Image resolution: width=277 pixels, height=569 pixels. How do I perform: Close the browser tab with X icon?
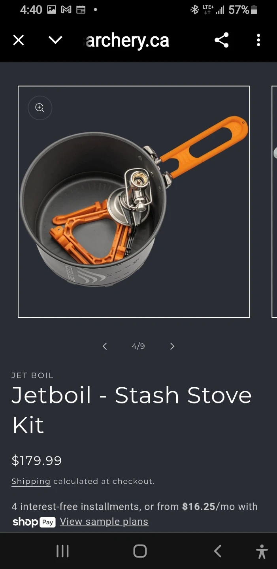[x=19, y=40]
